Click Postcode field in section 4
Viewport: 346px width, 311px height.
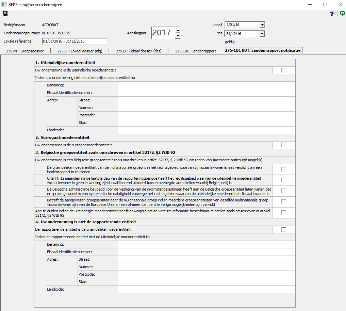(207, 275)
